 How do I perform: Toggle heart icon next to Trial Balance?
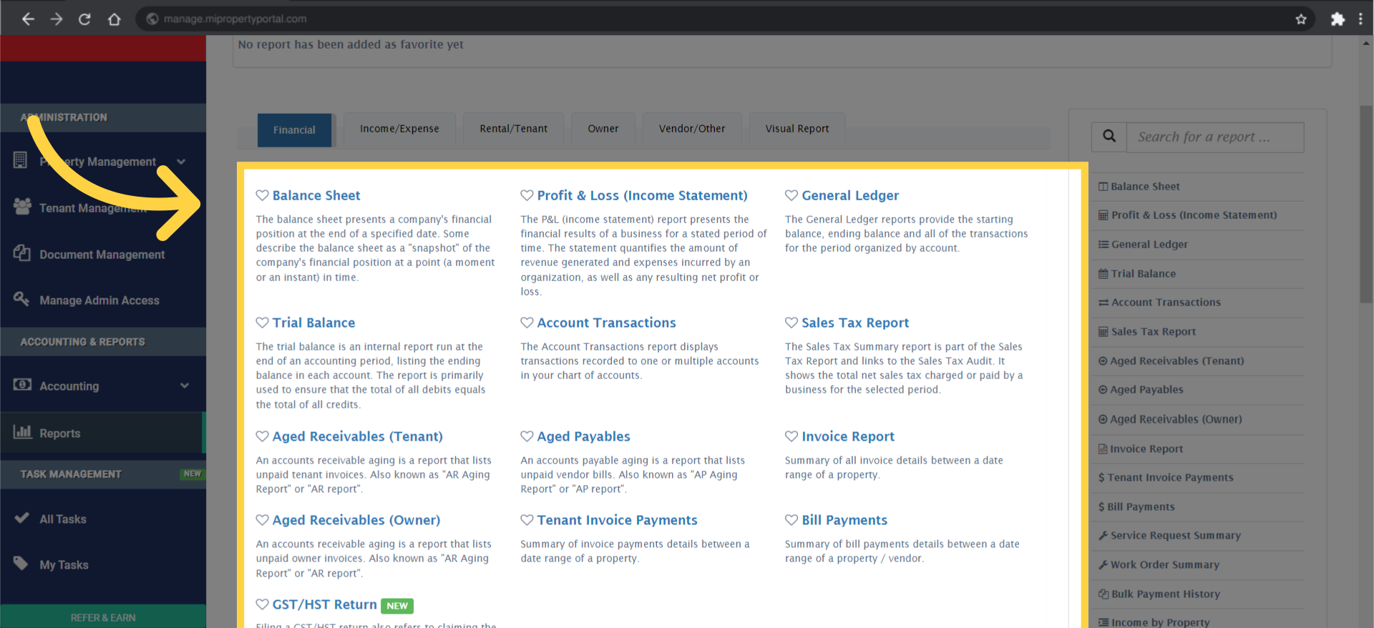pos(263,323)
